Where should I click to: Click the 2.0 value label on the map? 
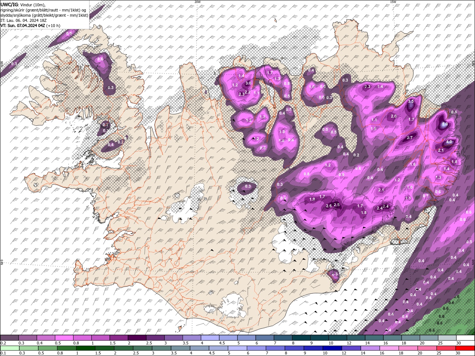tap(394, 116)
